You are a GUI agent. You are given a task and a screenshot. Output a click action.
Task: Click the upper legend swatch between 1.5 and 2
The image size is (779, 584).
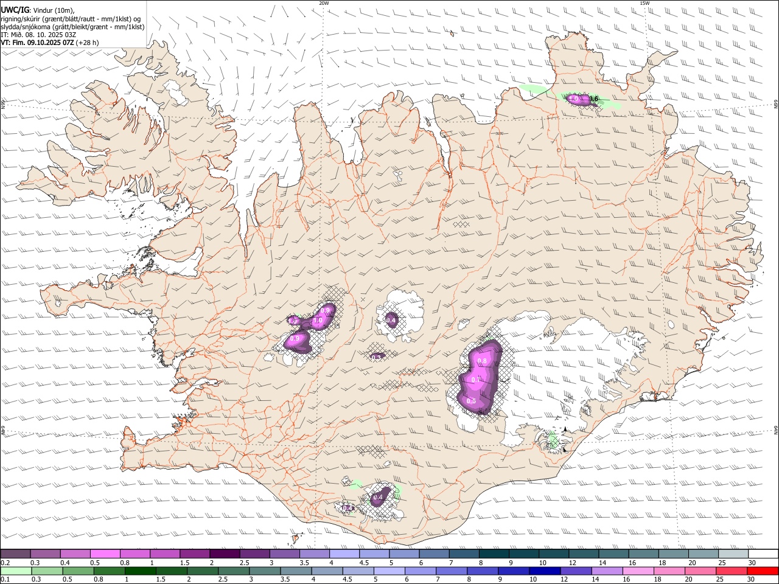click(195, 554)
